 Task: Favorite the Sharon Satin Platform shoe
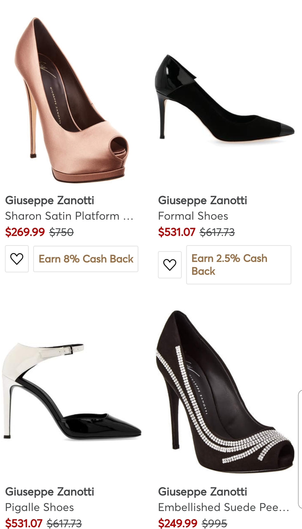coord(17,259)
